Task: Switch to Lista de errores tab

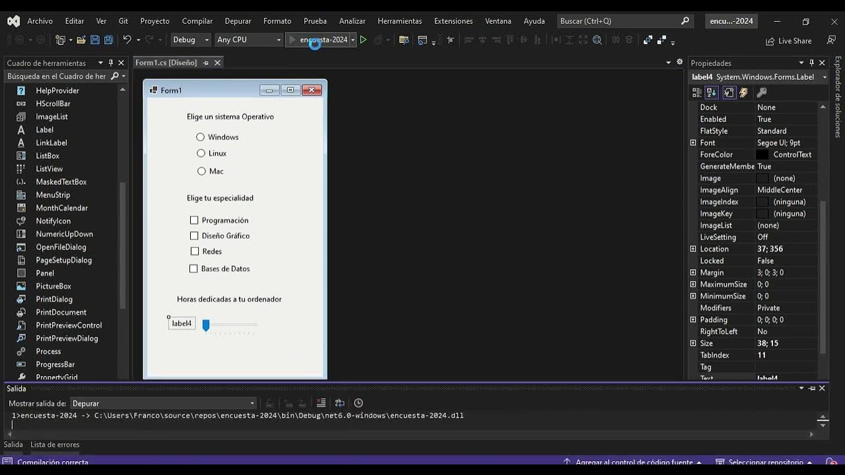Action: 55,445
